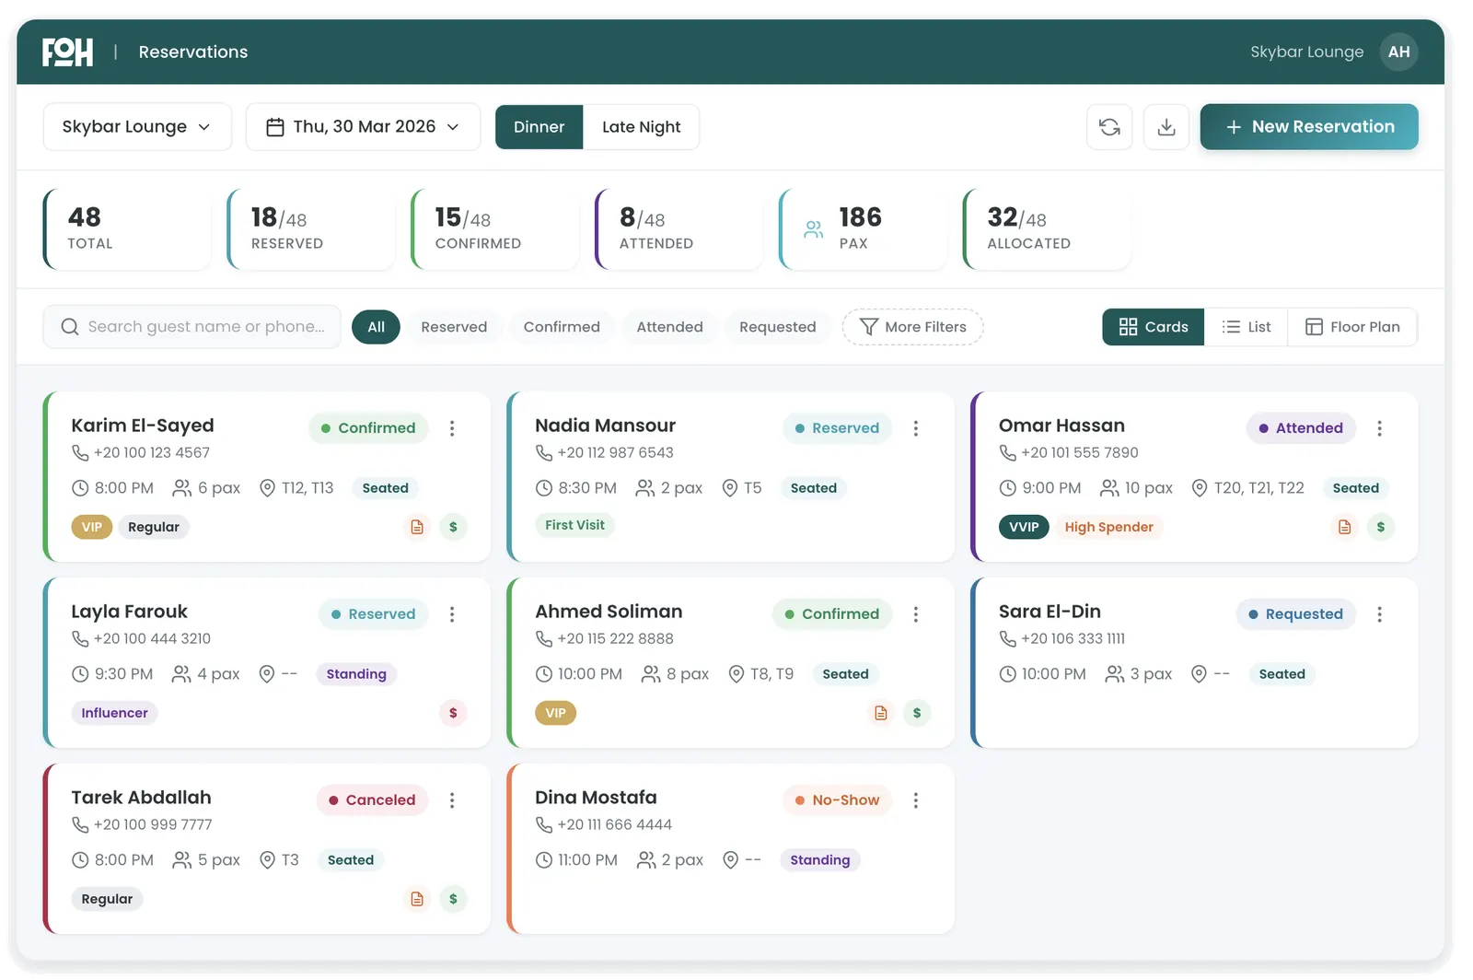
Task: Open Tarek Abdallah's three-dot menu
Action: 452,800
